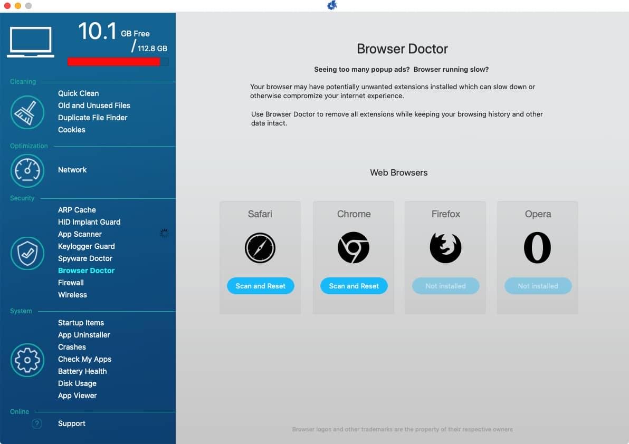The height and width of the screenshot is (444, 629).
Task: Open Startup Items
Action: point(81,323)
